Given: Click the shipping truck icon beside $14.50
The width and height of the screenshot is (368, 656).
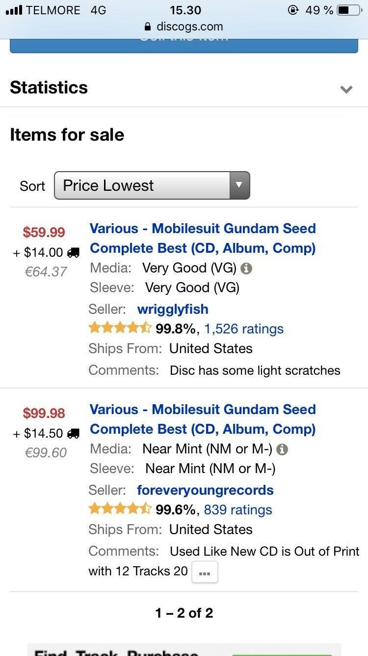Looking at the screenshot, I should (73, 434).
